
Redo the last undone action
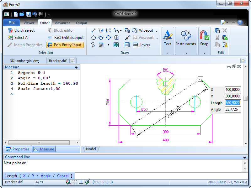[41, 14]
